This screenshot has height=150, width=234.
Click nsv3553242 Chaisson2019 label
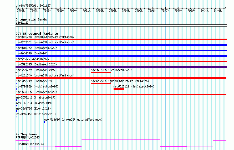point(36,97)
